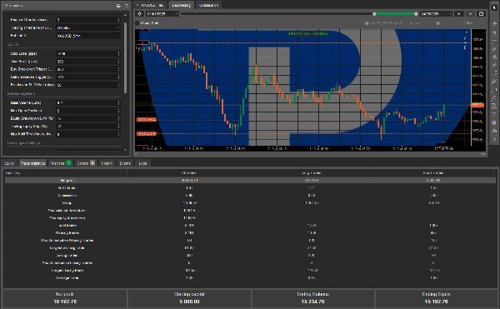Click the first icon in Parameters panel header
Screen dimensions: 500x309
(x=118, y=6)
